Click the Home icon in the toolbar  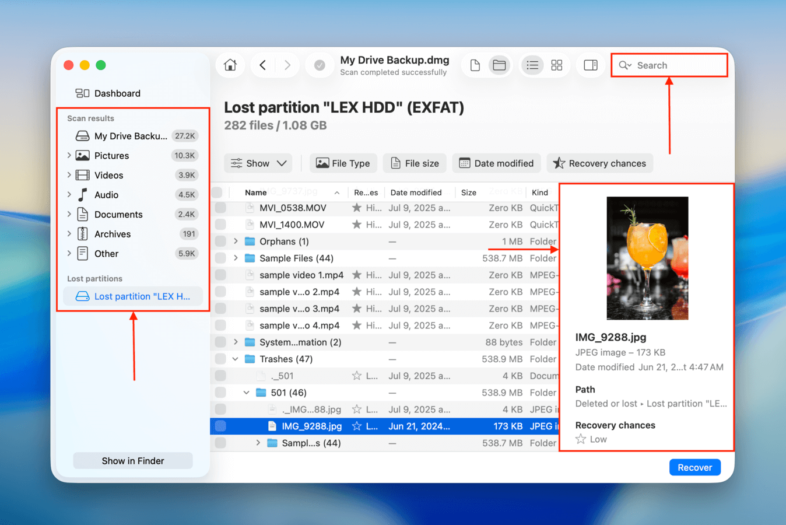coord(230,65)
